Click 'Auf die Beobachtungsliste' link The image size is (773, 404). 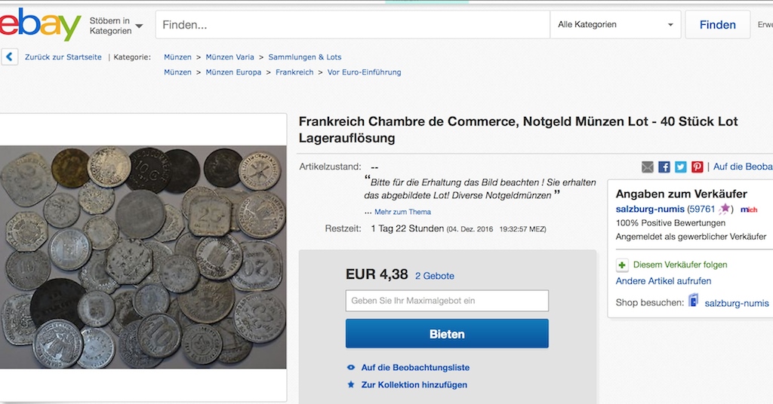[415, 368]
